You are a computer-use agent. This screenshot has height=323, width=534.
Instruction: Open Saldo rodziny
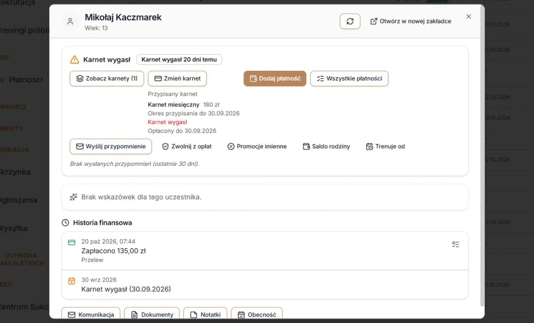coord(326,146)
